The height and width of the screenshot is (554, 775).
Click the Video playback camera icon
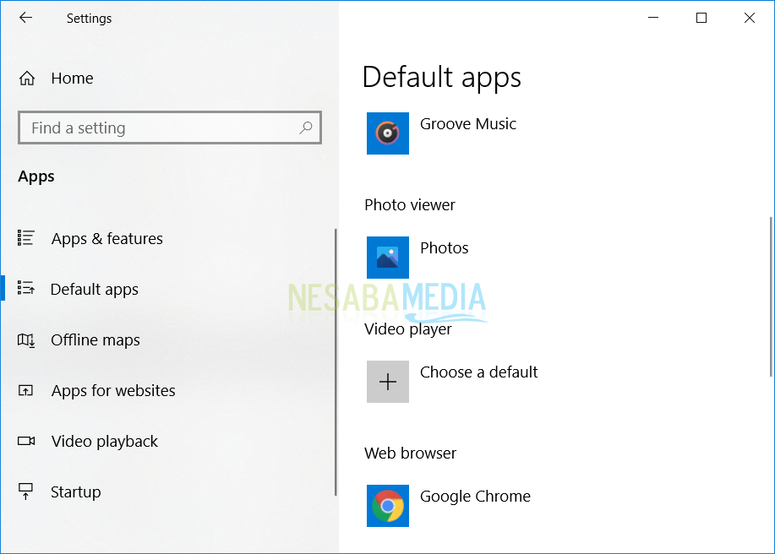coord(26,441)
